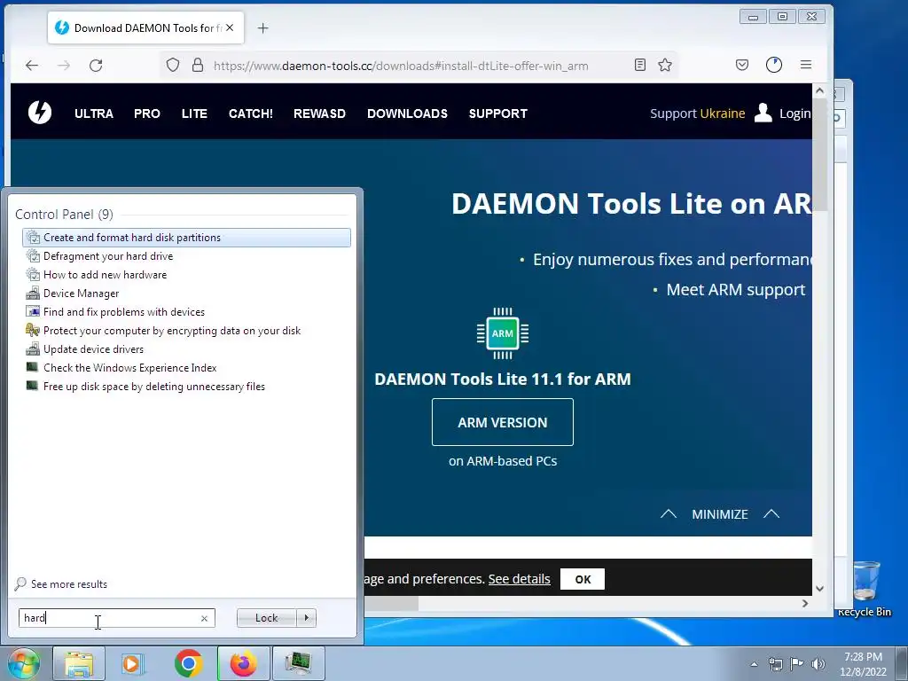
Task: Open CATCH! in the site navigation
Action: pyautogui.click(x=250, y=113)
